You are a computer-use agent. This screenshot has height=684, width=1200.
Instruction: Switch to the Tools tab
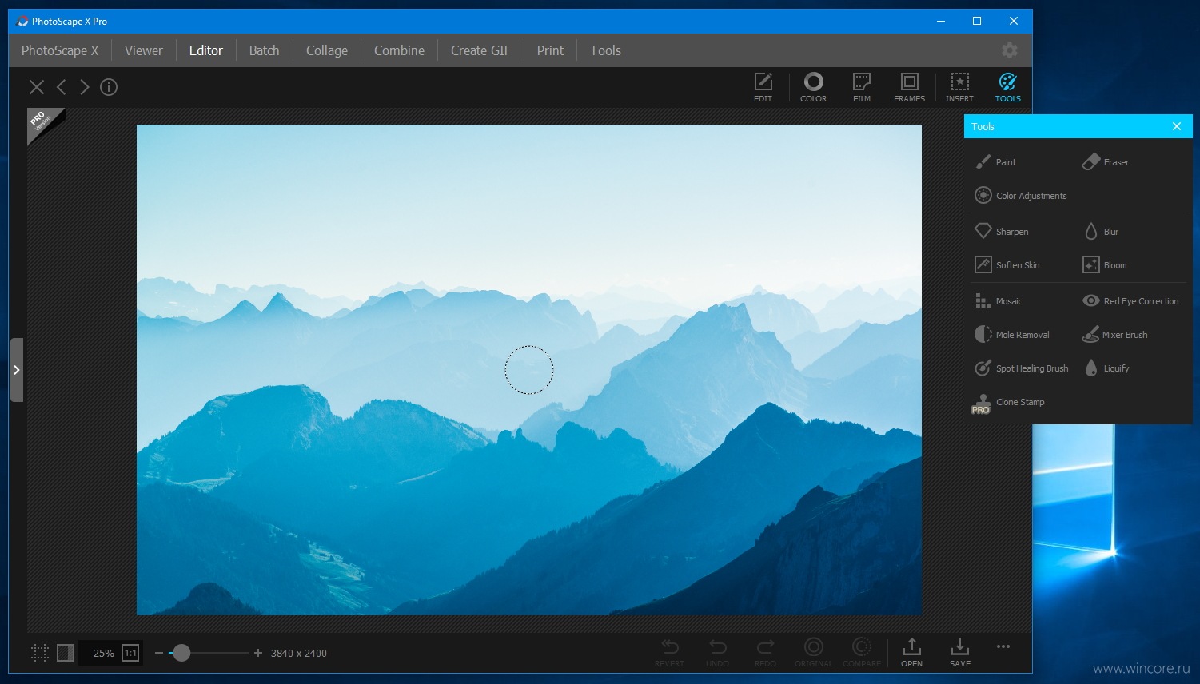[605, 50]
